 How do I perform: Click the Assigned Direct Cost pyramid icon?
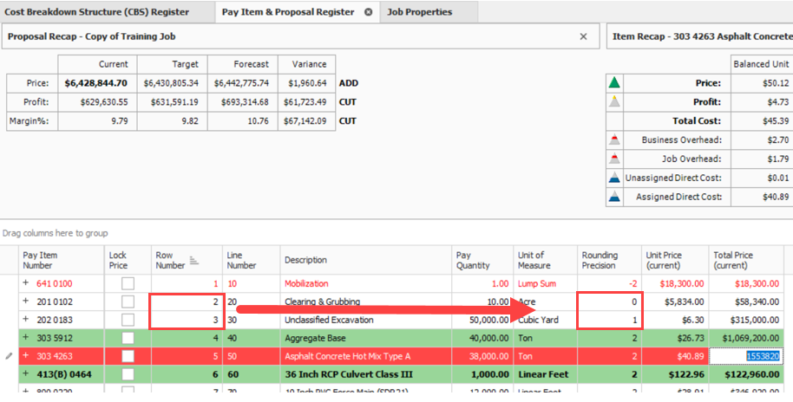614,197
